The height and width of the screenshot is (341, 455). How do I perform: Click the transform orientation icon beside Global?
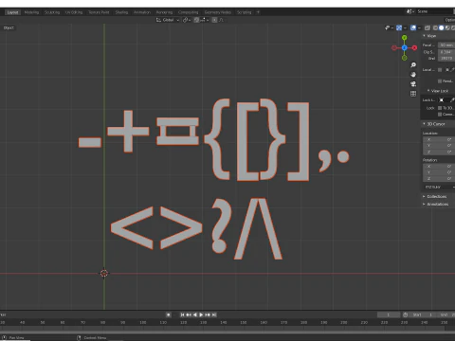[x=158, y=20]
